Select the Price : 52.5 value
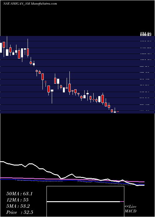 tap(20, 212)
